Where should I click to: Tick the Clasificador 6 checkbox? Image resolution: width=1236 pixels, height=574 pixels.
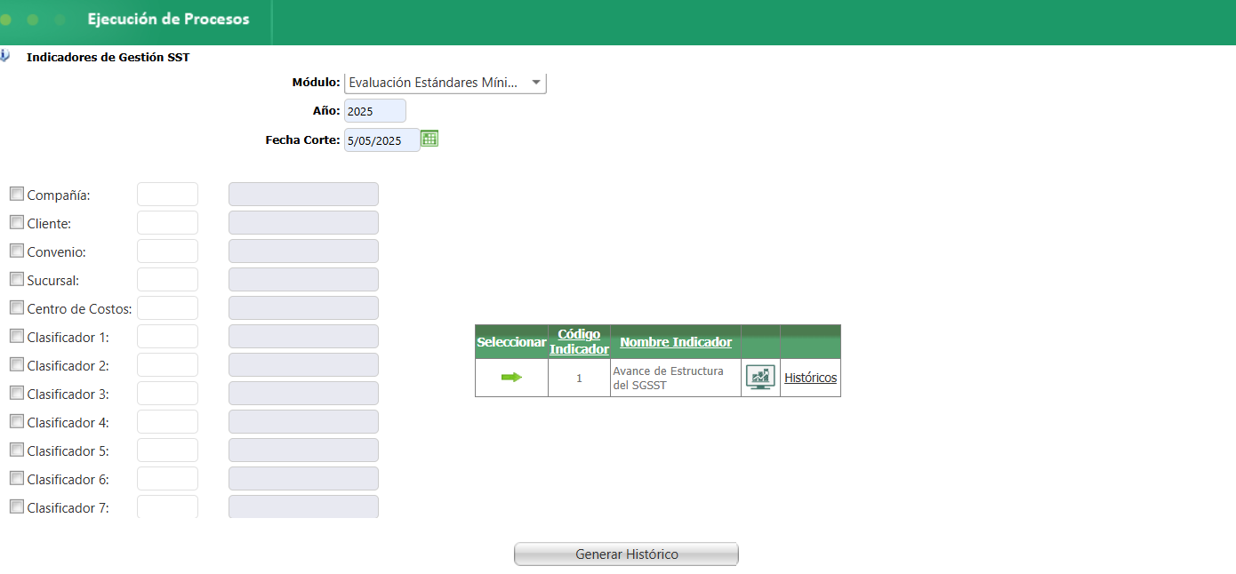tap(17, 478)
